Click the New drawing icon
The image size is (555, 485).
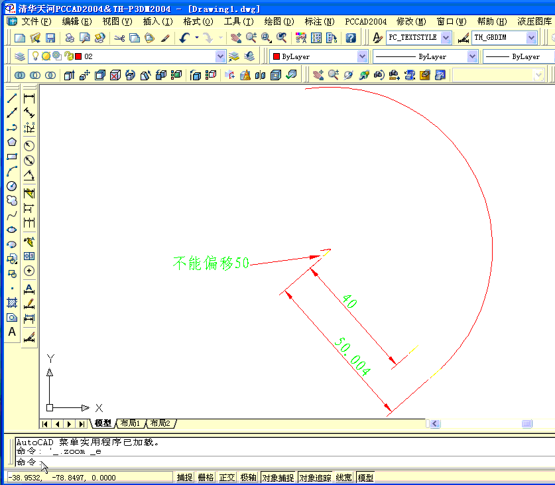[19, 38]
